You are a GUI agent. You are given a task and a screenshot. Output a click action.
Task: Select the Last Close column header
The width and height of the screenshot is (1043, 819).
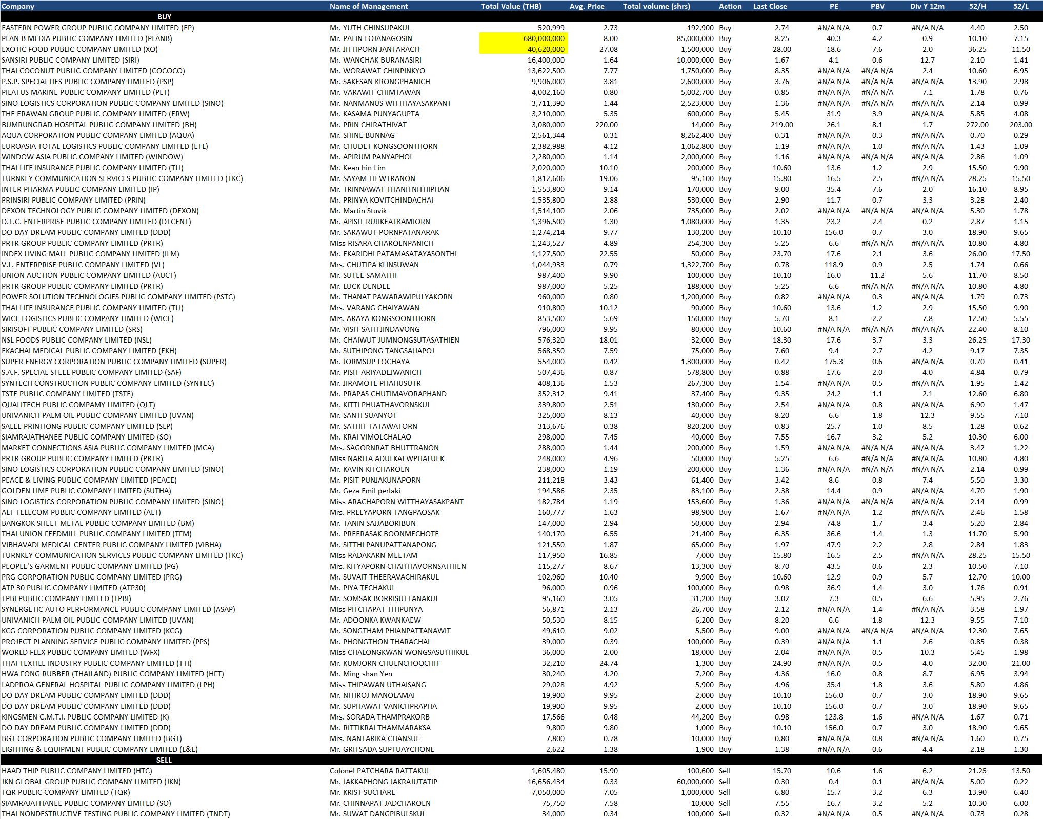point(770,6)
